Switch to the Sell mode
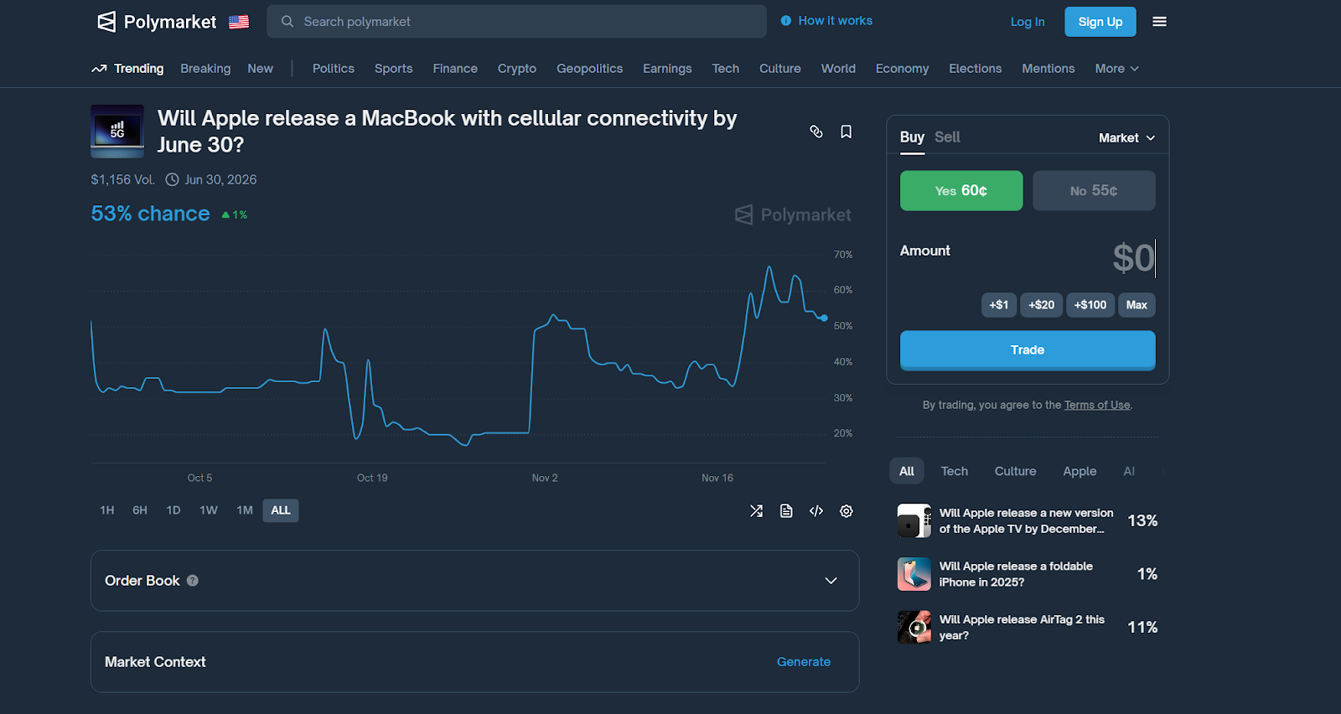This screenshot has width=1341, height=714. click(x=947, y=137)
